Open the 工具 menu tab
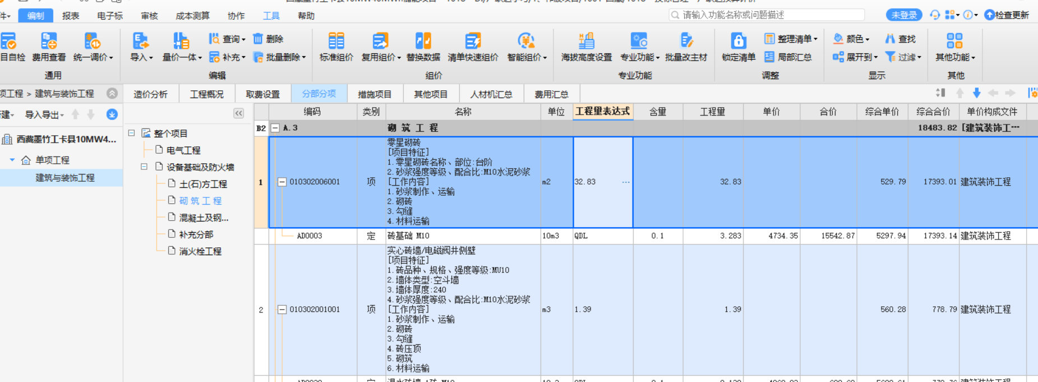The height and width of the screenshot is (382, 1038). (x=271, y=16)
